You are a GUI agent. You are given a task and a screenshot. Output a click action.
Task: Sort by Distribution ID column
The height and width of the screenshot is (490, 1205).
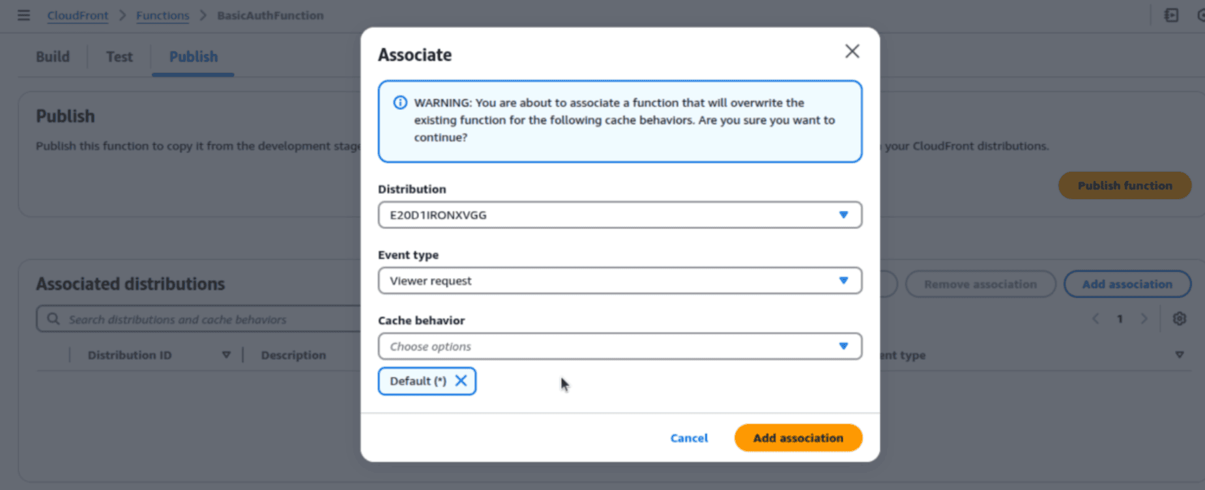pos(226,355)
